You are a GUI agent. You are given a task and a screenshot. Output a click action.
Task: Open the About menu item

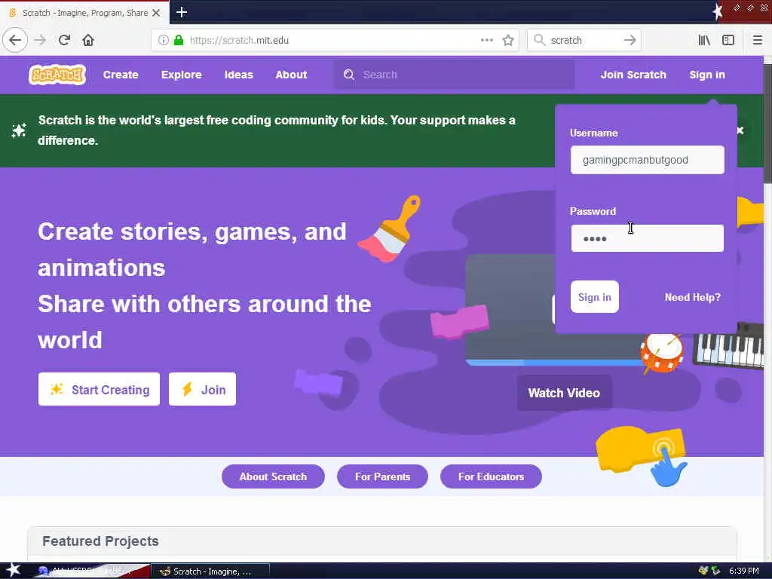tap(291, 75)
